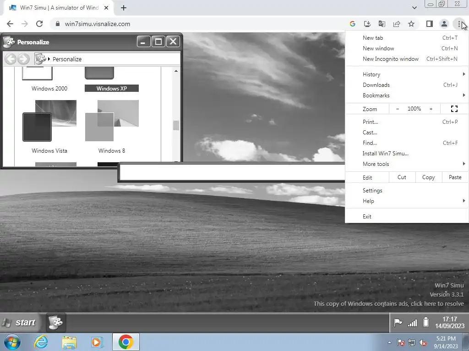Click the breadcrumb arrow before Personalize
469x351 pixels.
[49, 59]
